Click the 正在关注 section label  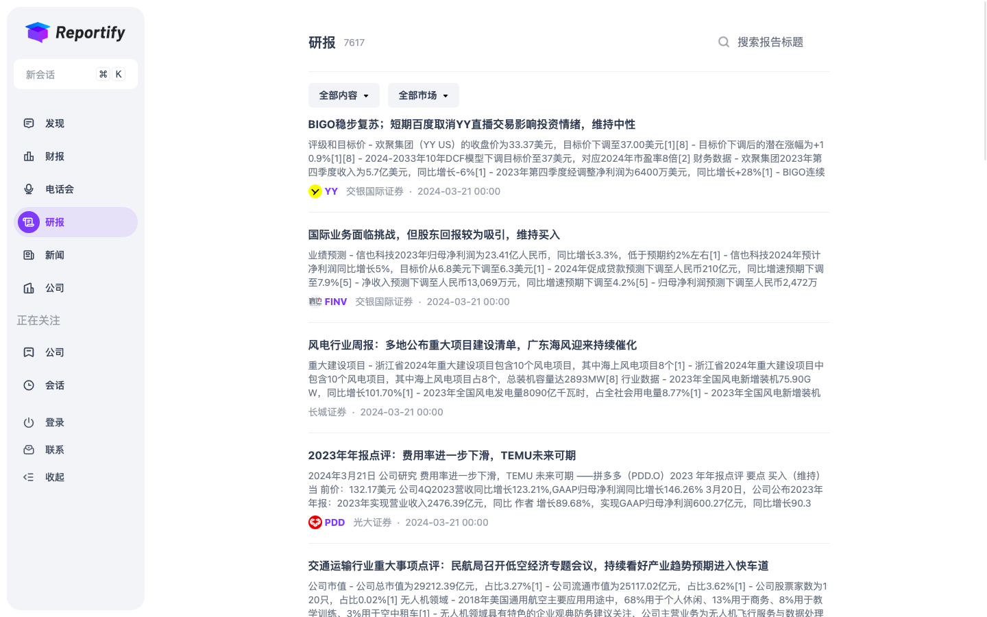[38, 320]
